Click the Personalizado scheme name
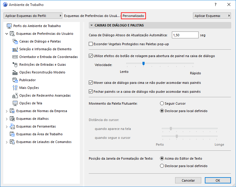The height and width of the screenshot is (187, 236). click(x=133, y=16)
